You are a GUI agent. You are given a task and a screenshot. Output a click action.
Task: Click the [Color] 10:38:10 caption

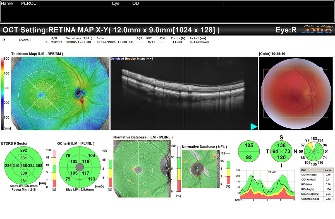(272, 54)
